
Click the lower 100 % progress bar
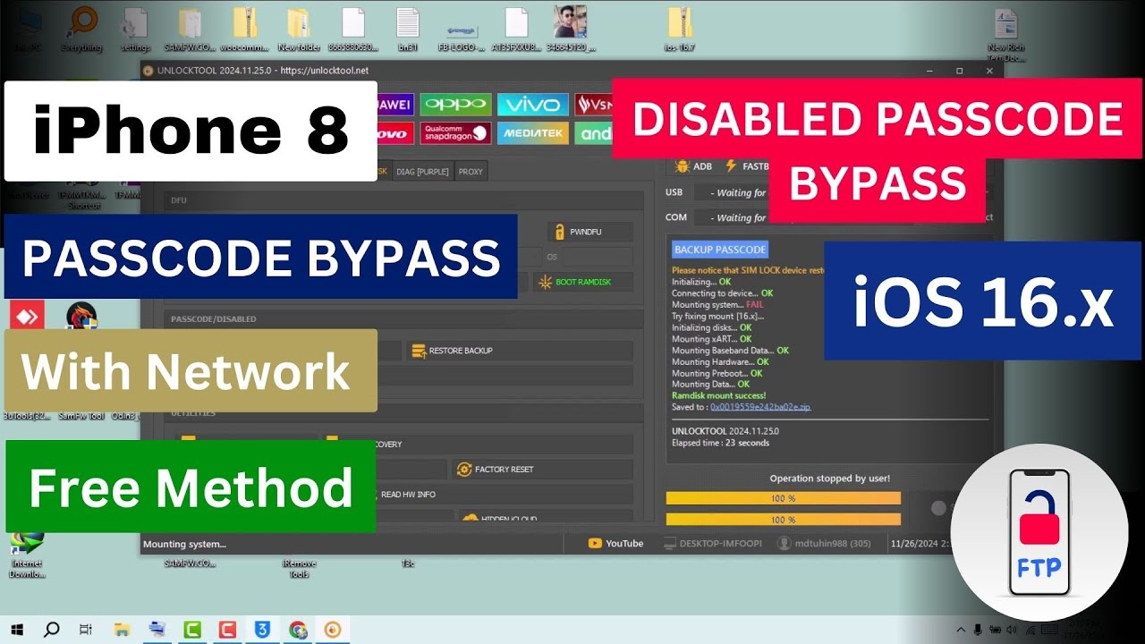pos(784,520)
